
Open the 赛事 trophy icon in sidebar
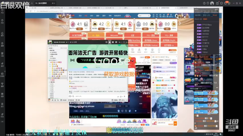pyautogui.click(x=2, y=85)
